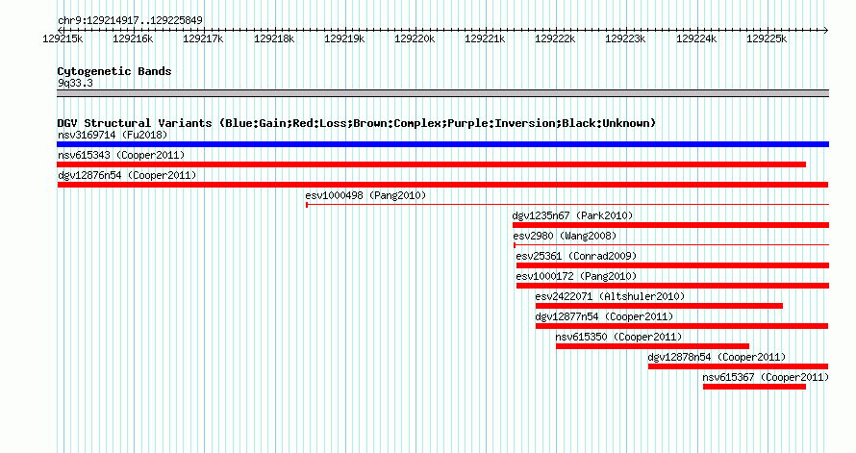Image resolution: width=856 pixels, height=453 pixels.
Task: Click the dgv12876n54 red variant bar
Action: point(442,185)
